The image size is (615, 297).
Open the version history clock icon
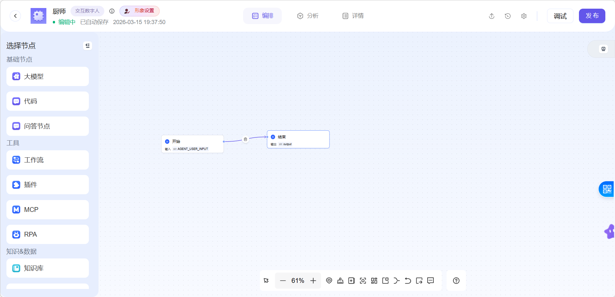coord(508,16)
